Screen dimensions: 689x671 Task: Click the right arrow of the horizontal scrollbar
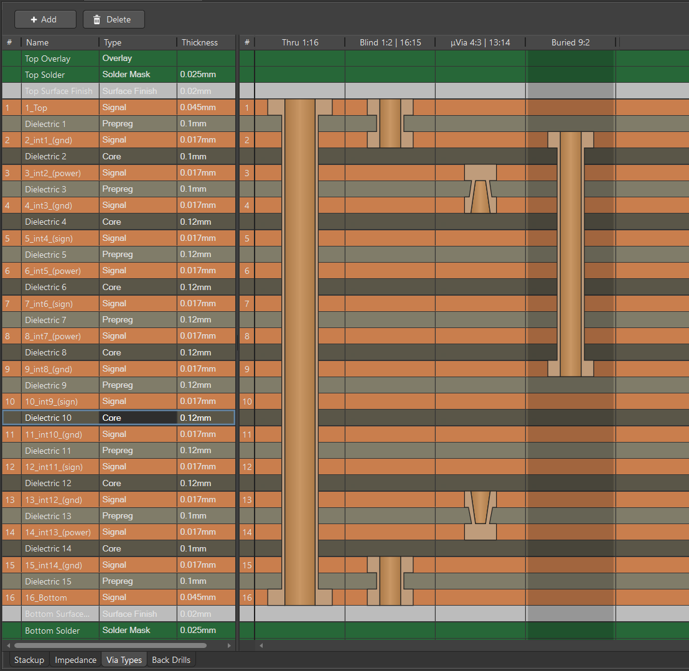230,645
